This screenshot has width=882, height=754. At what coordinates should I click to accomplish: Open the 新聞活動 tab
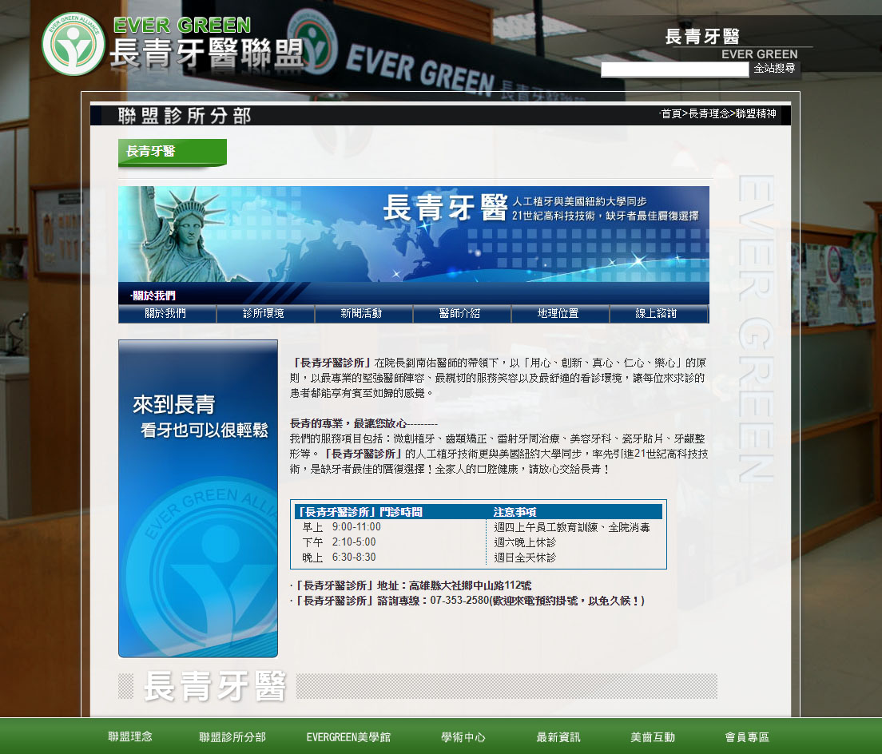(363, 314)
